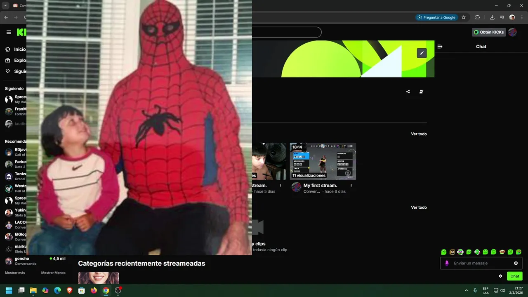Open Chrome downloads icon
Screen dimensions: 528x297
click(492, 17)
